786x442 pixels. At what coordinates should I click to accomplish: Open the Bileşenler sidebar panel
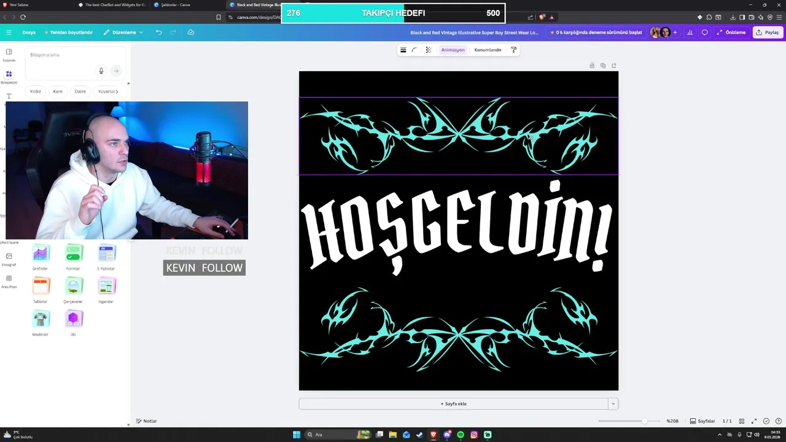(x=9, y=77)
